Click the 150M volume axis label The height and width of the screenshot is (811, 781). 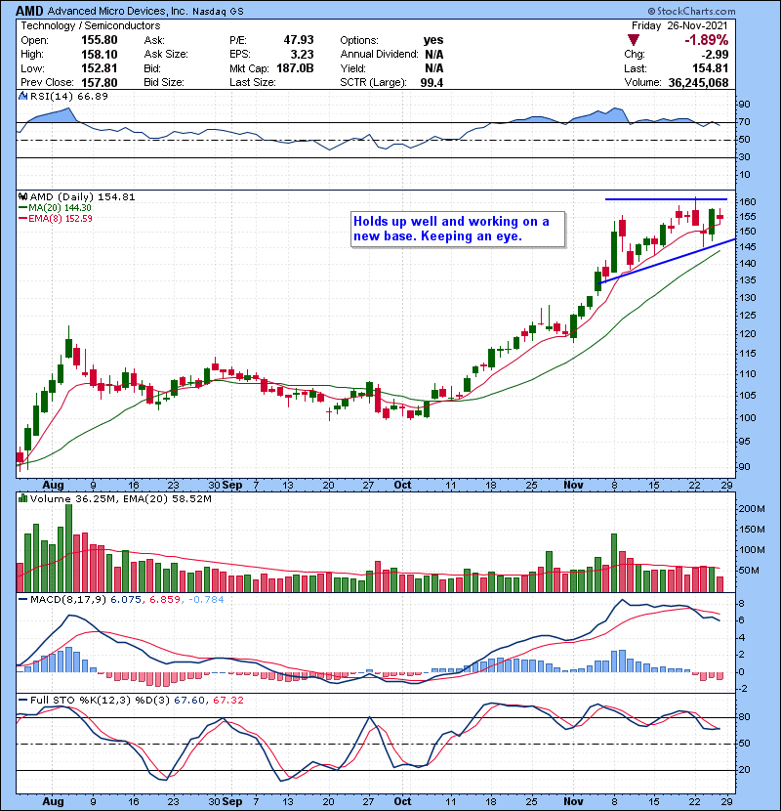752,530
